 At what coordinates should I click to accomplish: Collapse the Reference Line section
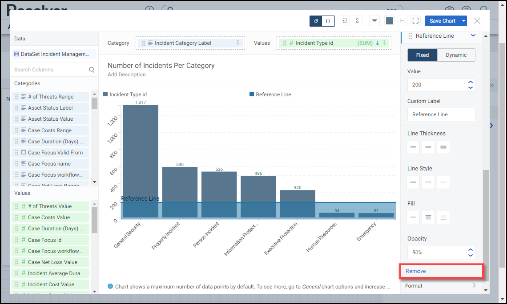point(473,36)
